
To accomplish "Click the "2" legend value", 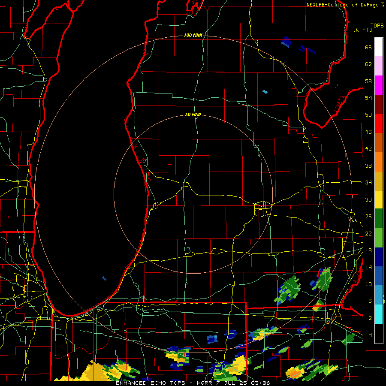I will pos(370,318).
